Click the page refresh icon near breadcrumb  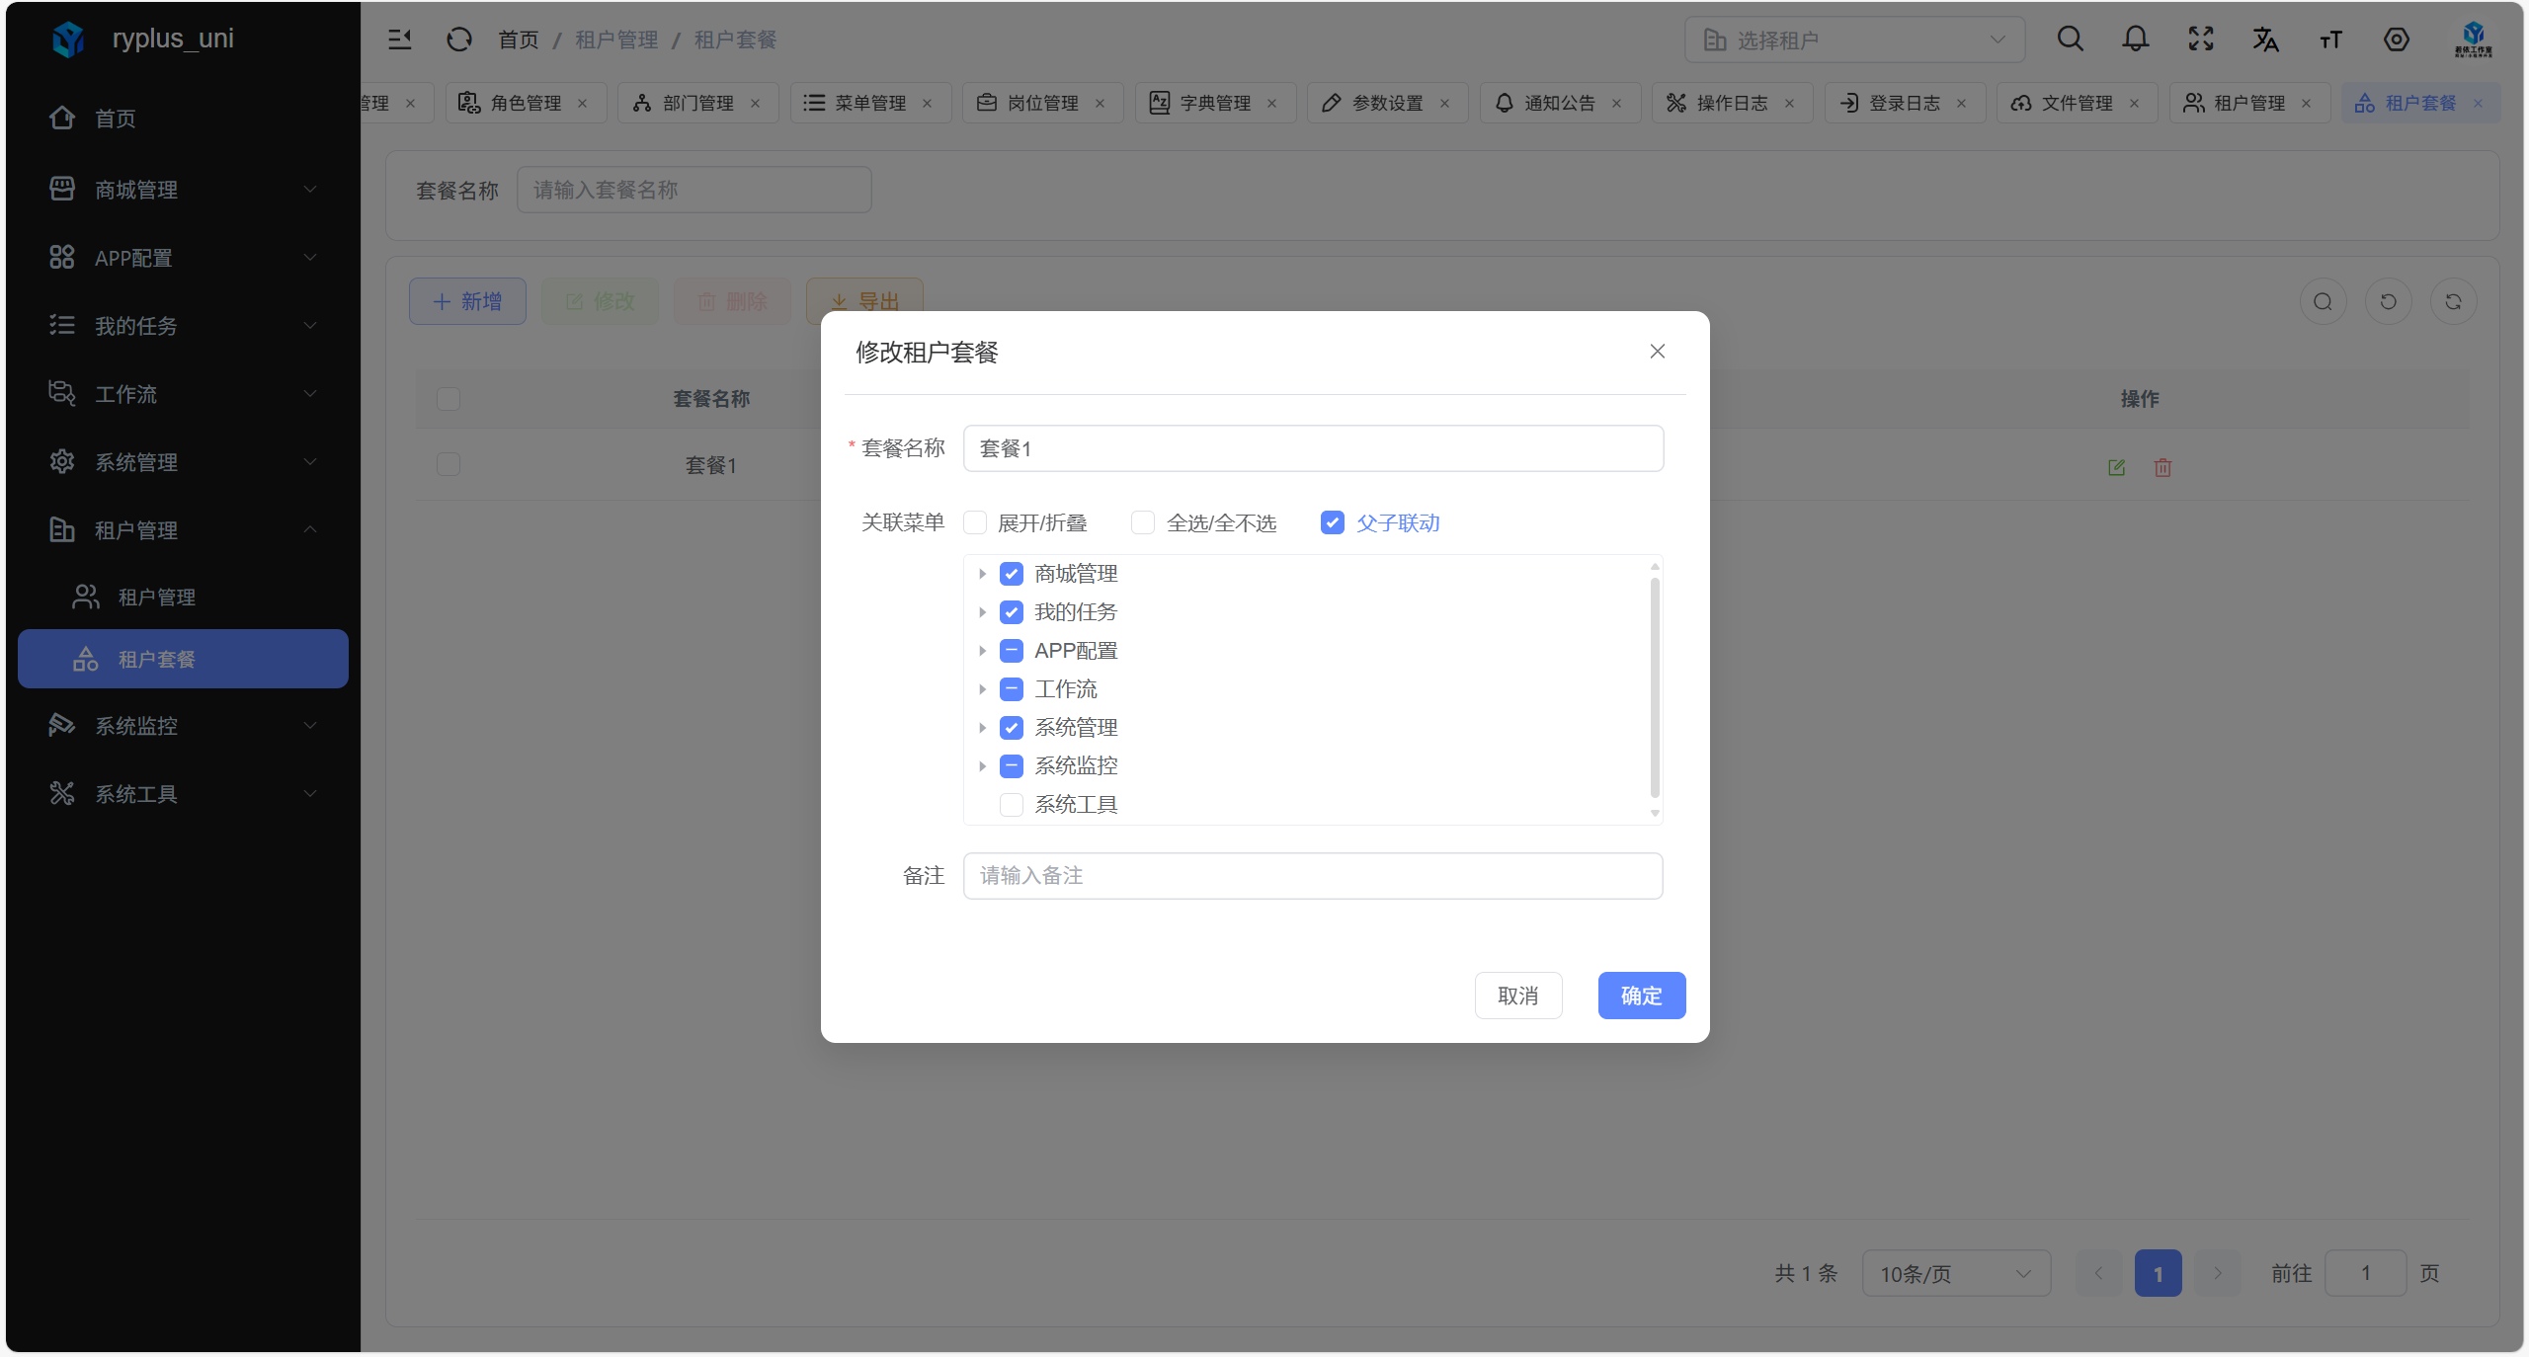point(459,40)
